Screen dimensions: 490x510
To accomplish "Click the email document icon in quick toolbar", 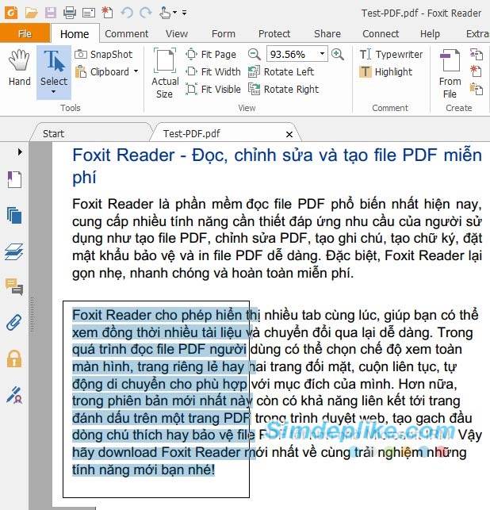I will (x=89, y=13).
